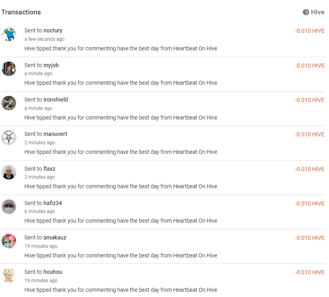Visit the ironshield username link
Image resolution: width=329 pixels, height=297 pixels.
point(56,100)
